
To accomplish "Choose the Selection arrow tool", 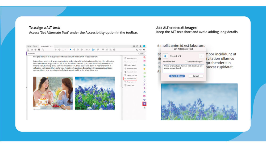I will [70, 50].
